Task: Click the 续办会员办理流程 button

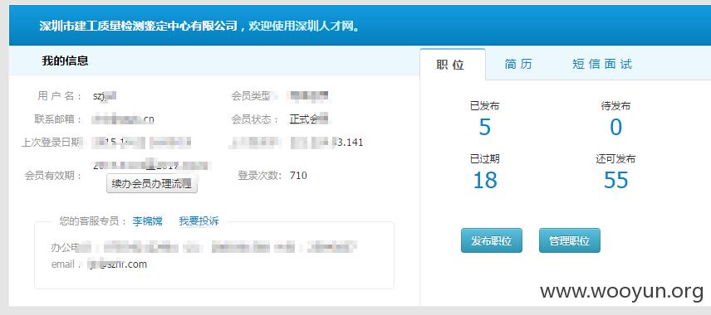Action: click(x=152, y=184)
